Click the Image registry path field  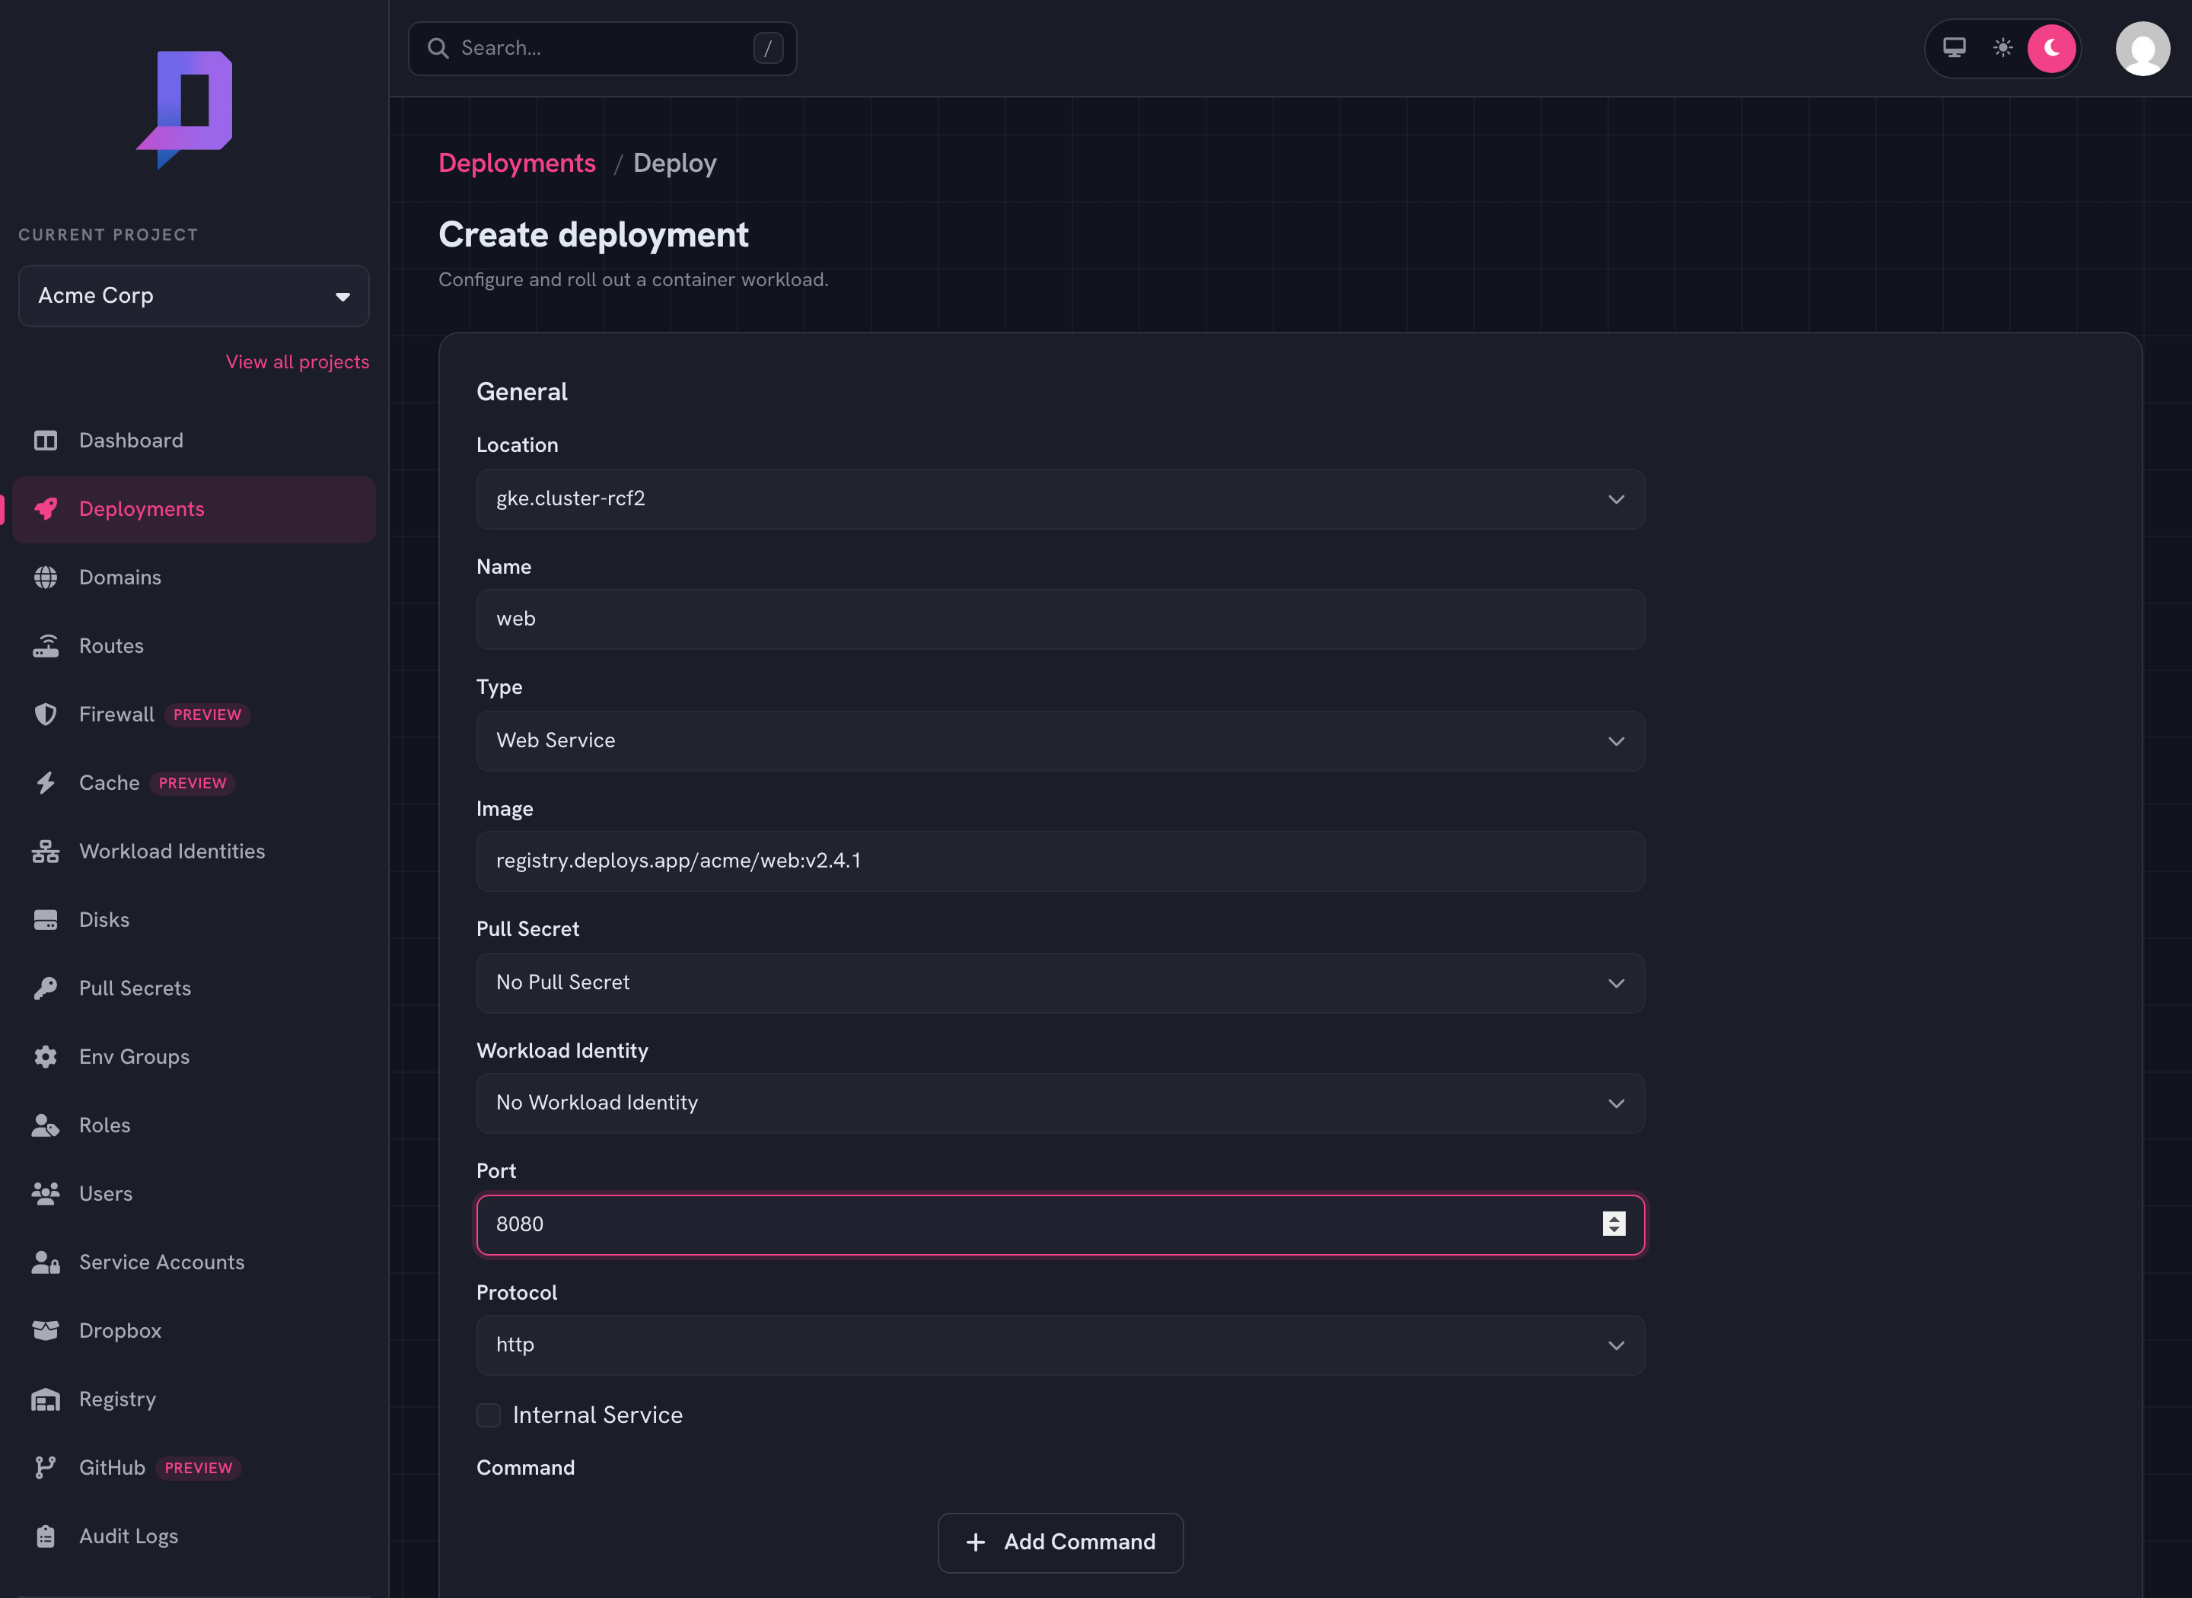click(x=1060, y=861)
